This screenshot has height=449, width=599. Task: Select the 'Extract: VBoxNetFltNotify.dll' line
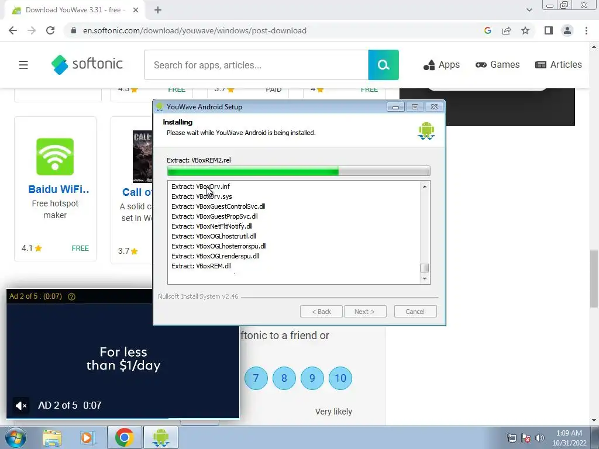[x=212, y=226]
